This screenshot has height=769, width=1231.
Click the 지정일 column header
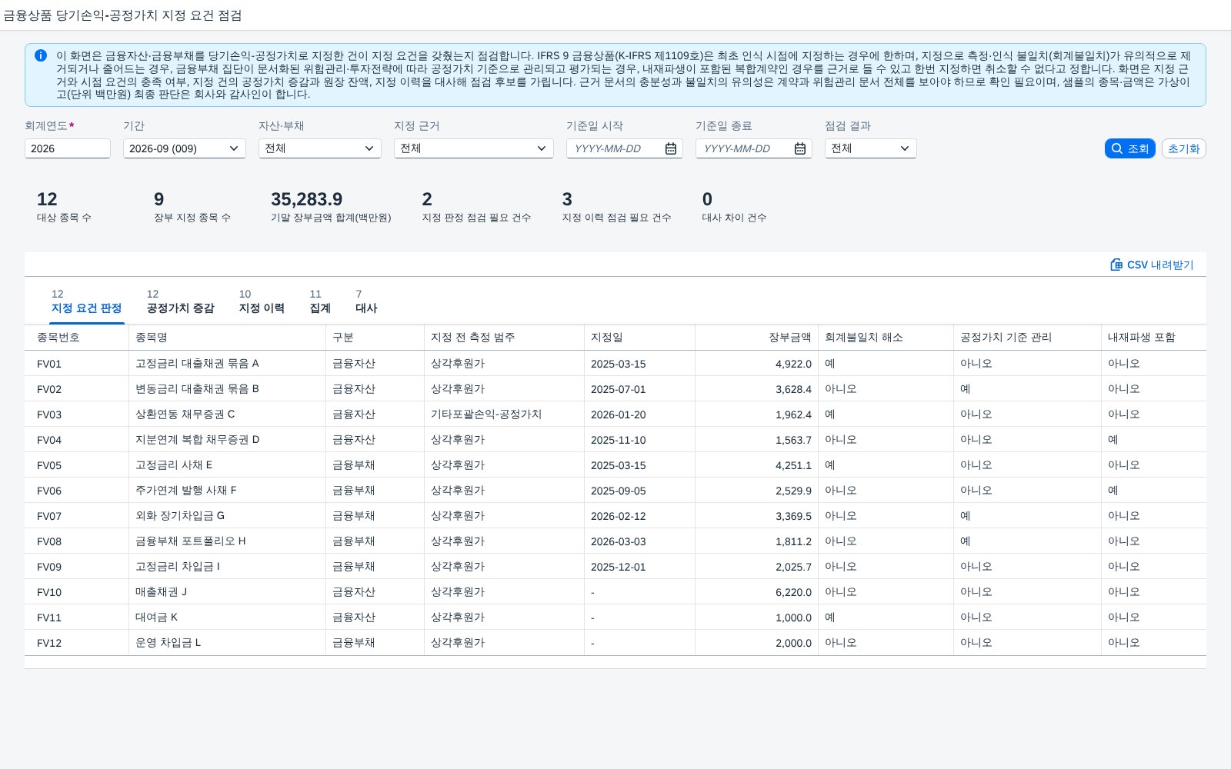(x=640, y=338)
